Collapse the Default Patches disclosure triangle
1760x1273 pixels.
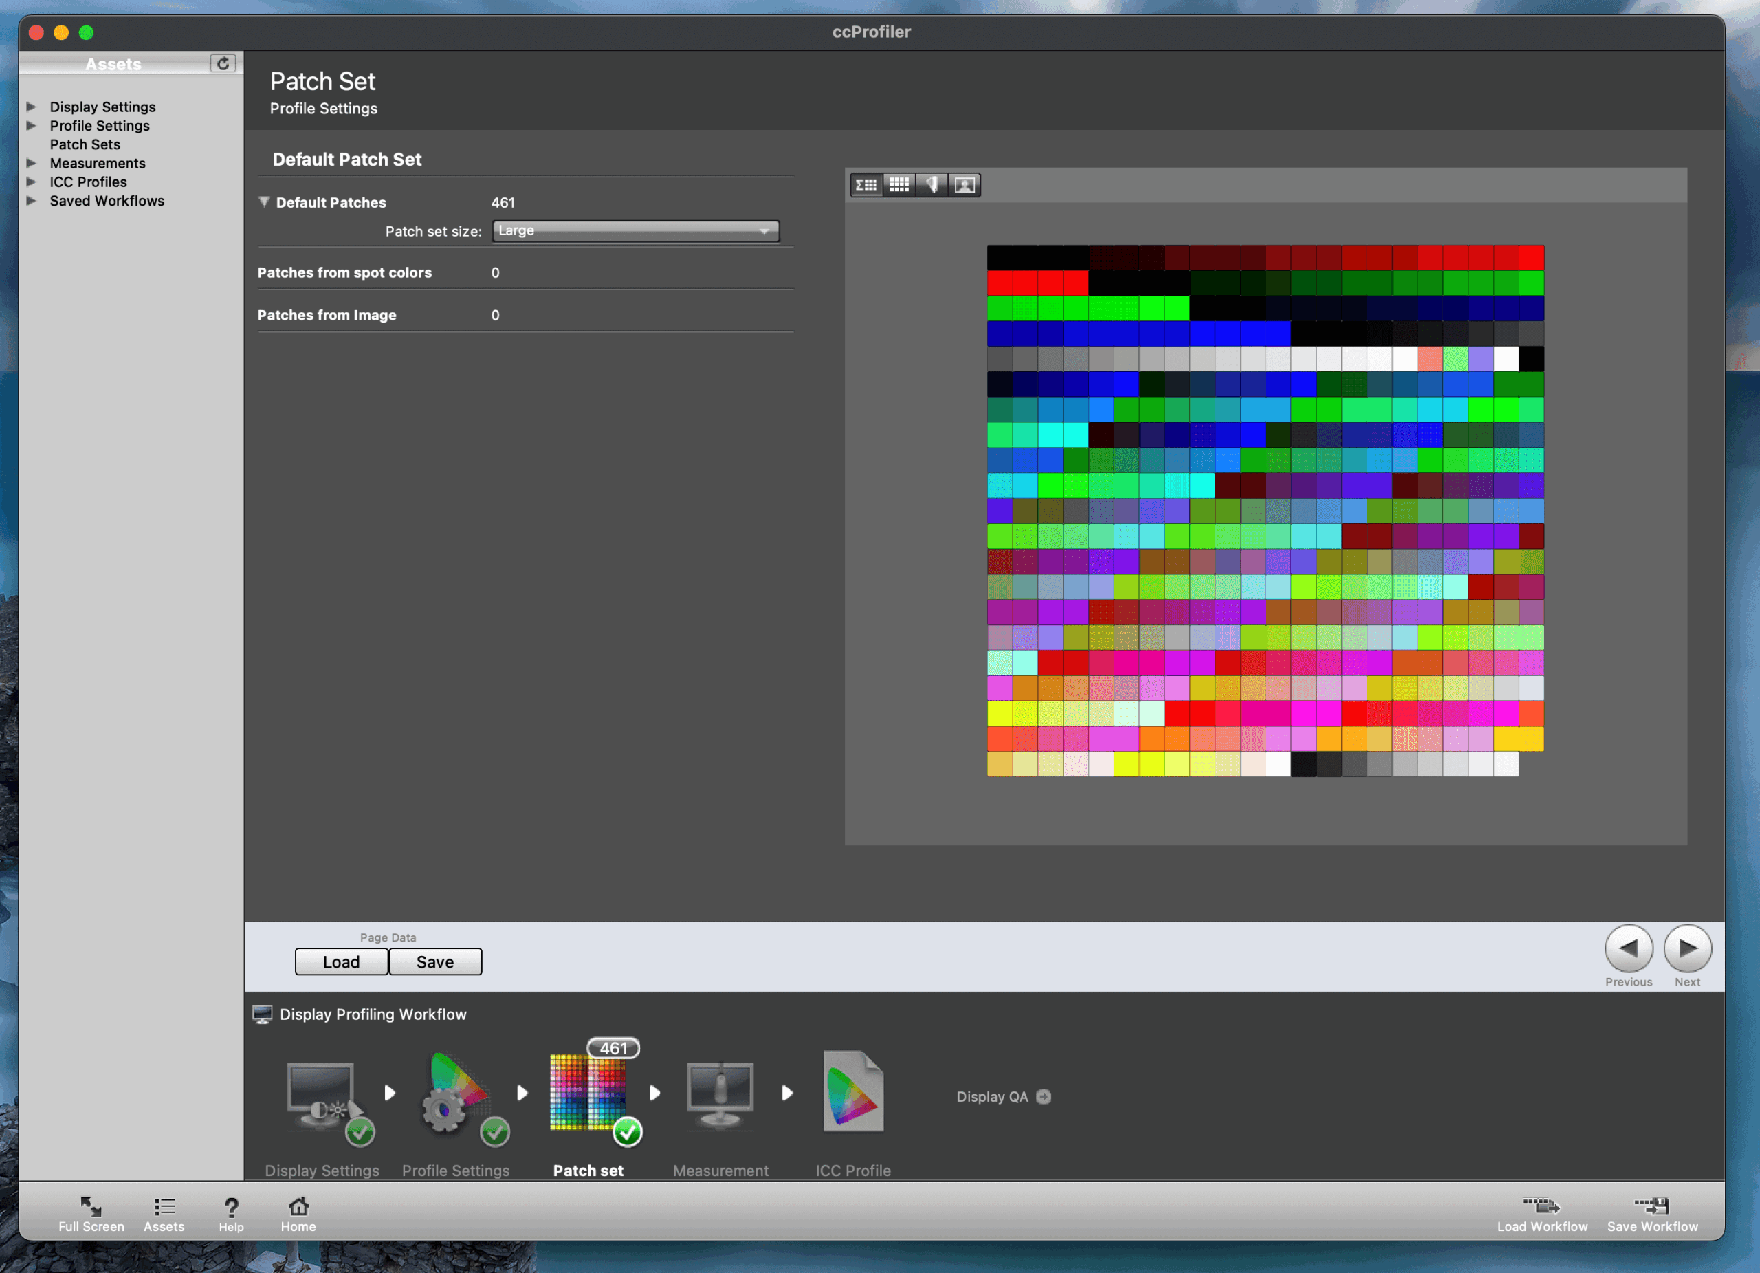pos(265,202)
